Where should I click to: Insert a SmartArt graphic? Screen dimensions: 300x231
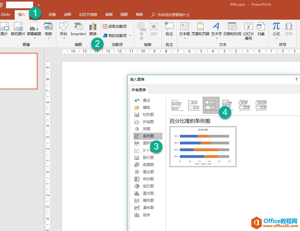tap(78, 29)
